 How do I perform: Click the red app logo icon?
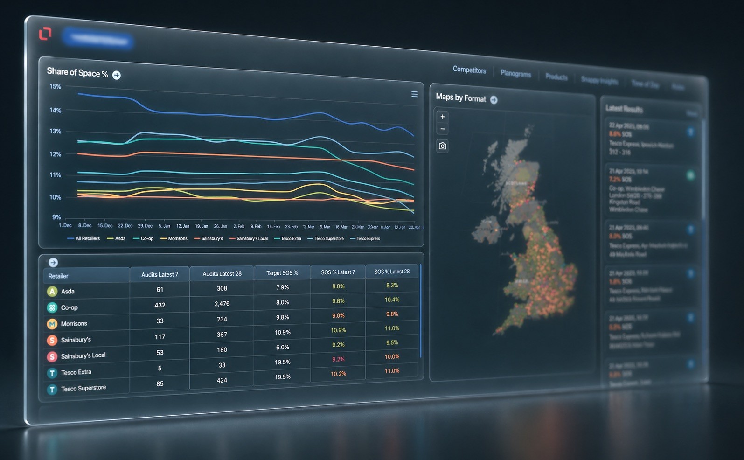[x=45, y=34]
